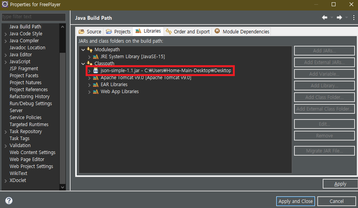Select Javadoc Location in sidebar

(28, 48)
